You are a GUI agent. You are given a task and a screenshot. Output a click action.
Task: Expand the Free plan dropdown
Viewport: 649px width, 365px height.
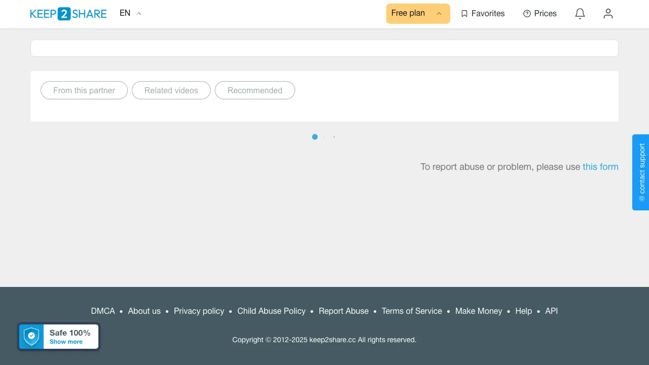(x=418, y=14)
